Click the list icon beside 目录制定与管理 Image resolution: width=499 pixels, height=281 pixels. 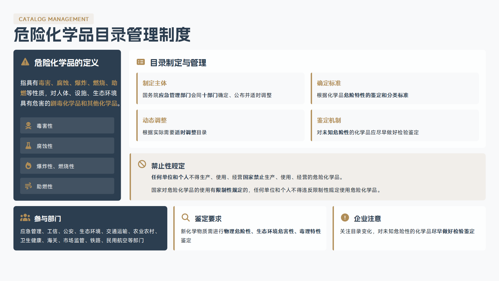pyautogui.click(x=141, y=62)
